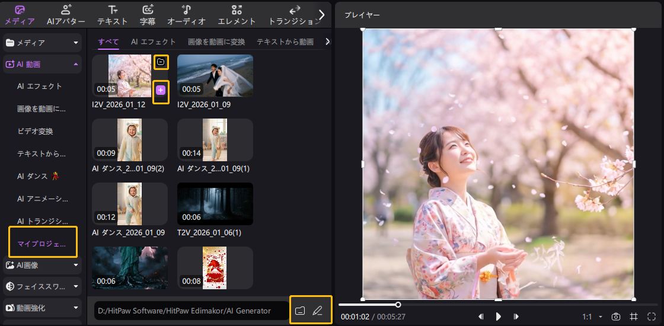664x326 pixels.
Task: Click the preview image in the player
Action: pos(498,164)
